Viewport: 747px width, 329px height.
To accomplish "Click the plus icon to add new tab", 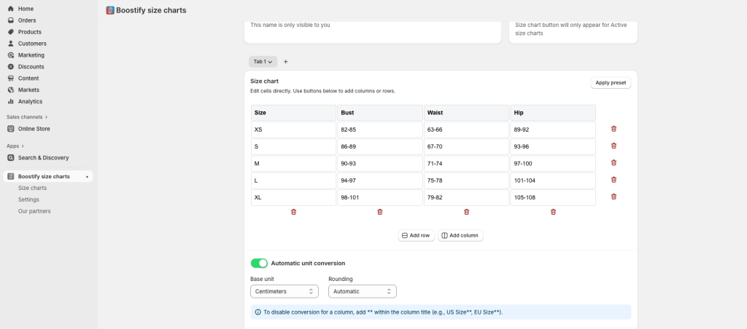I will coord(286,62).
